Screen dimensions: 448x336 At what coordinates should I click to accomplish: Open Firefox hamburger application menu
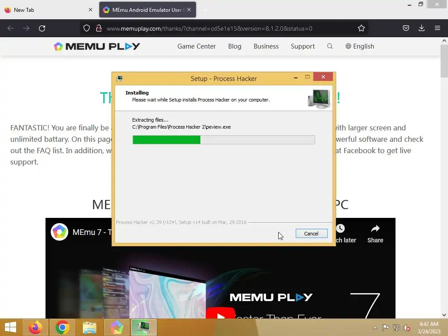437,28
